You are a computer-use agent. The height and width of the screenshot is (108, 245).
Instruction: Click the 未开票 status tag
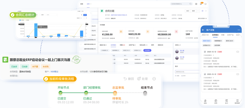pos(35,67)
